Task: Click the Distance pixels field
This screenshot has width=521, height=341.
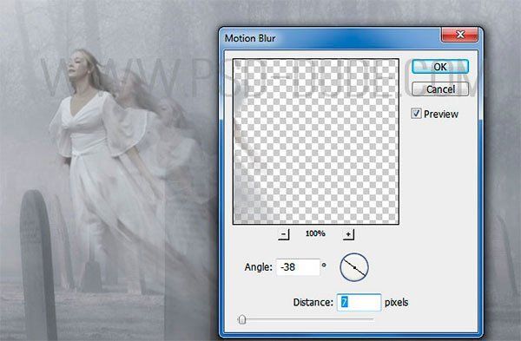Action: (359, 302)
